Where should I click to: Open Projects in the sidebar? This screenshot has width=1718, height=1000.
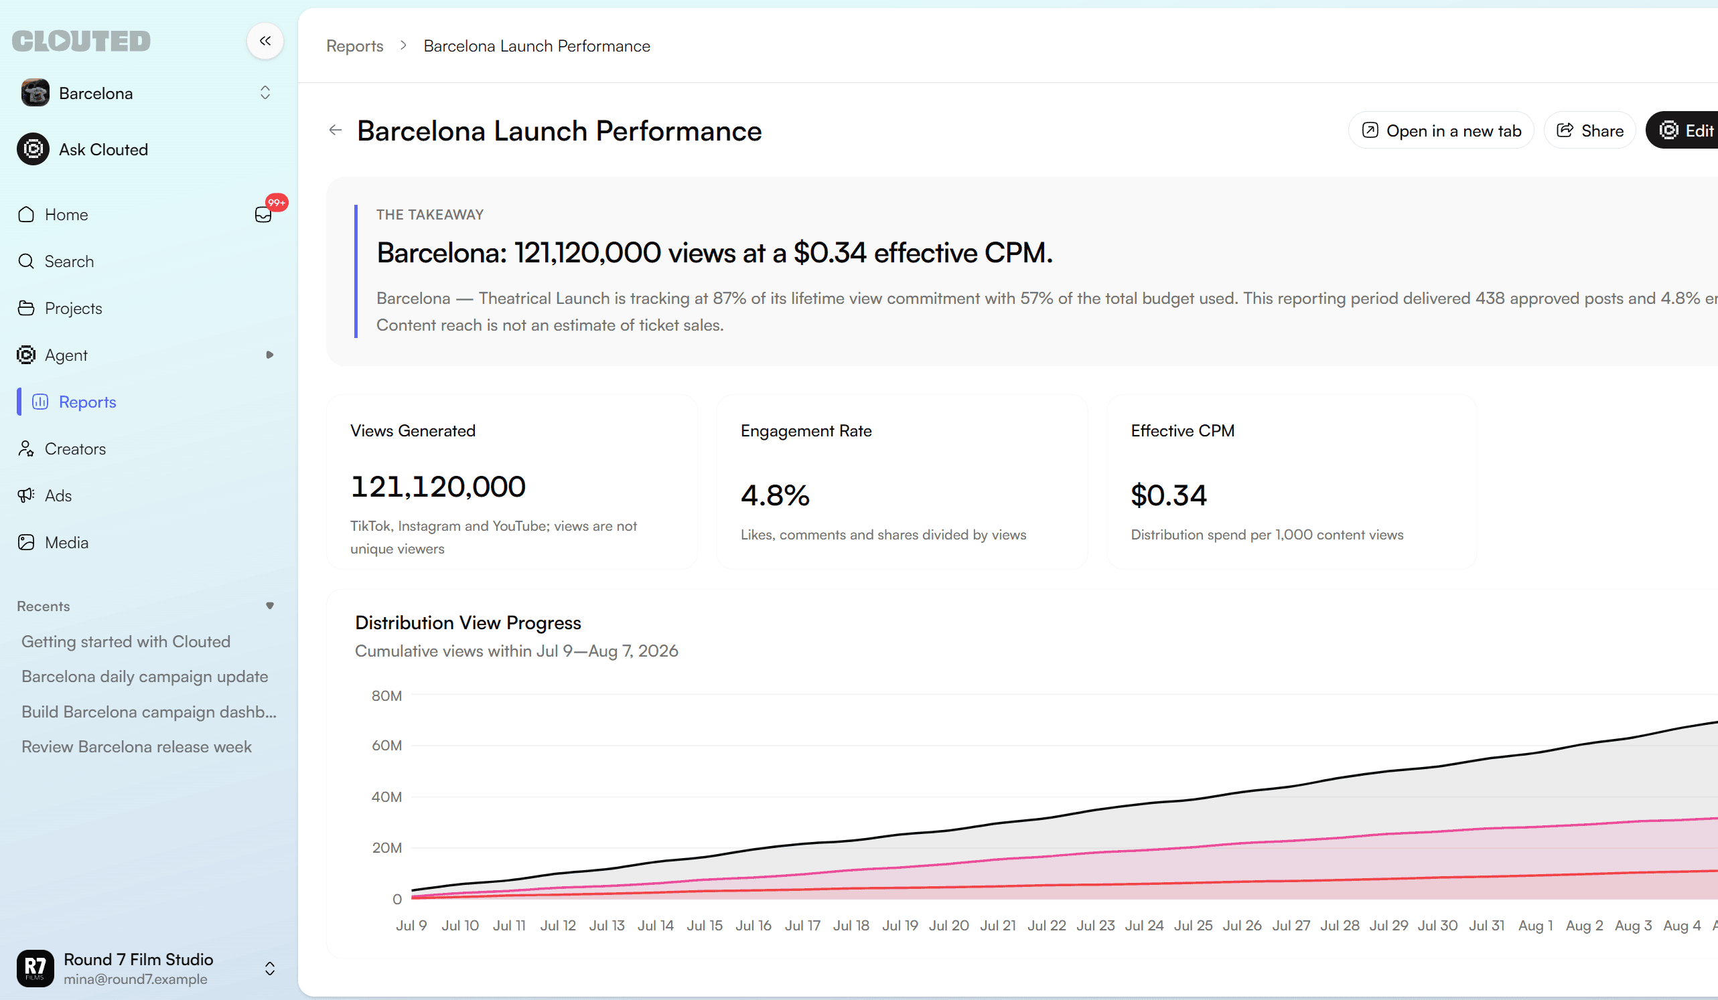pyautogui.click(x=73, y=309)
